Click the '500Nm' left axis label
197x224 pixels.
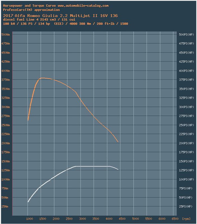(6, 34)
